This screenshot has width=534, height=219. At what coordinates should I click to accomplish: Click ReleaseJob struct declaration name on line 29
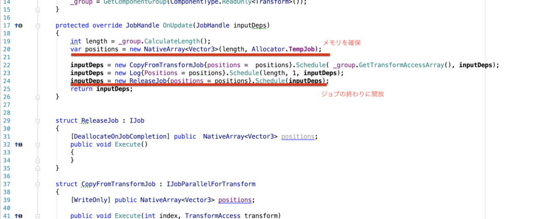coord(100,120)
